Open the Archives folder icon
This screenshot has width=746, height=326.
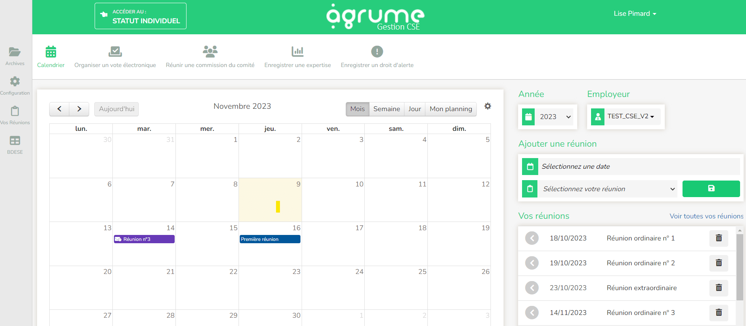tap(15, 52)
